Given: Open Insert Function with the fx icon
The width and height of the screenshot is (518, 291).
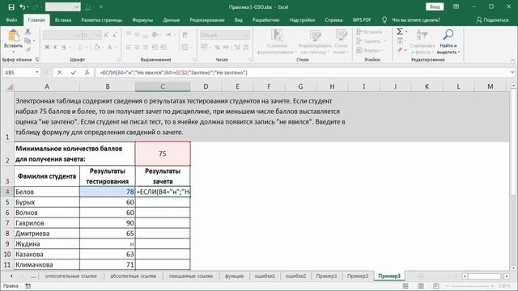Looking at the screenshot, I should tap(87, 73).
